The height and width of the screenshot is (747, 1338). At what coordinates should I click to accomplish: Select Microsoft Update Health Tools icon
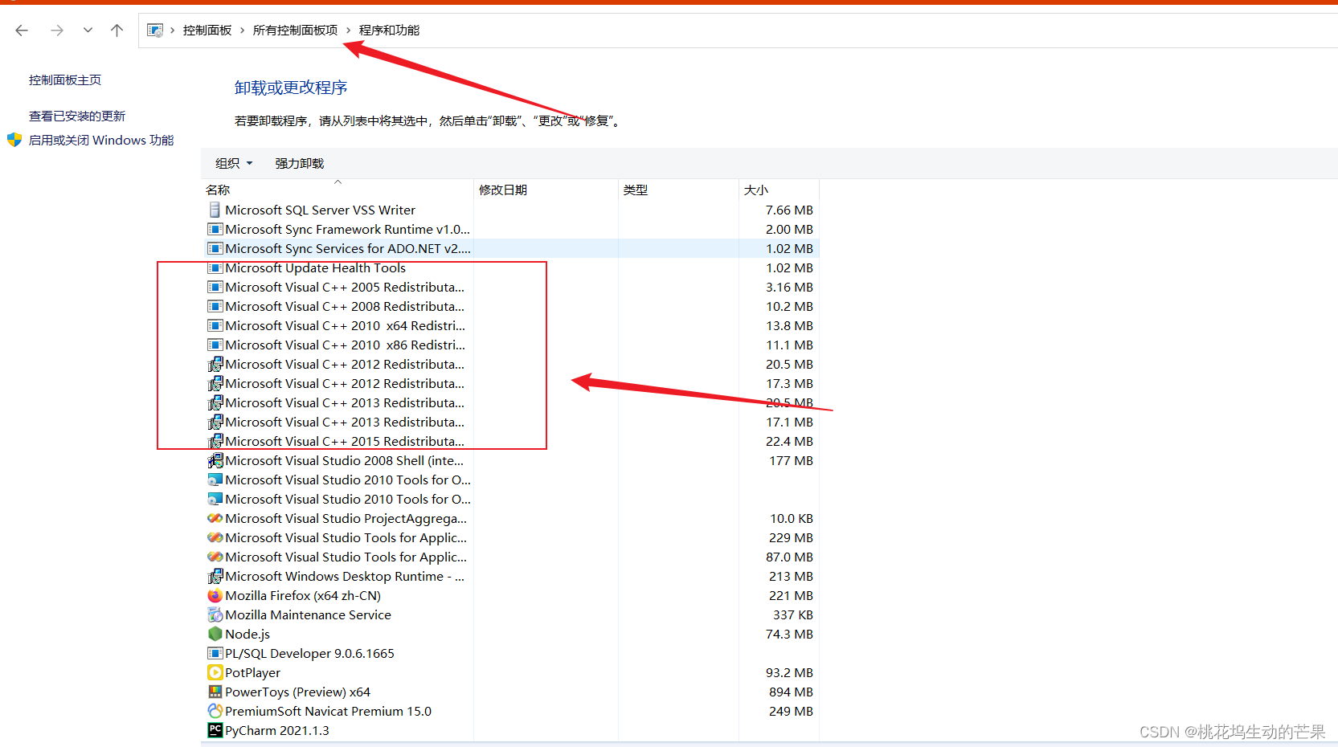(x=215, y=267)
